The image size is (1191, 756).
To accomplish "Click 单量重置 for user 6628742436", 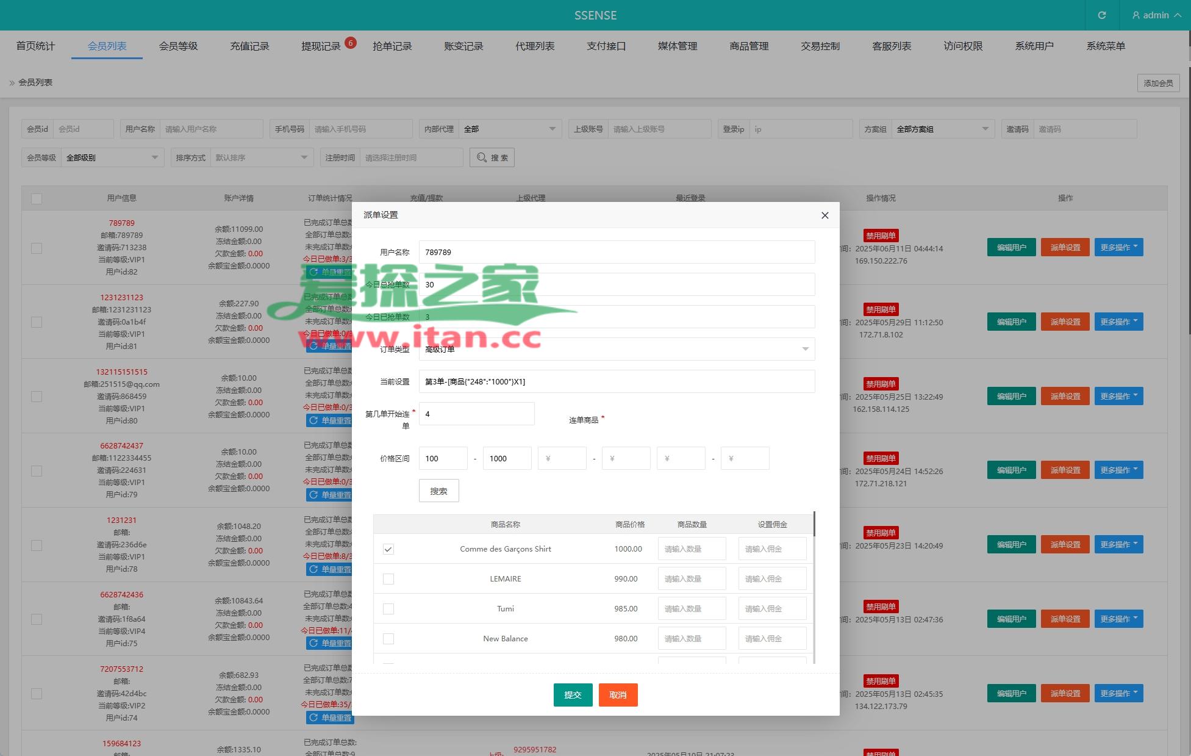I will point(329,643).
